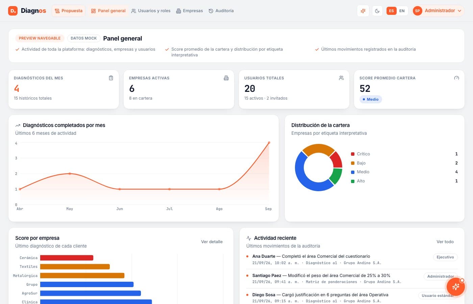Click the Sep data point on line chart
Image resolution: width=473 pixels, height=304 pixels.
pos(269,143)
